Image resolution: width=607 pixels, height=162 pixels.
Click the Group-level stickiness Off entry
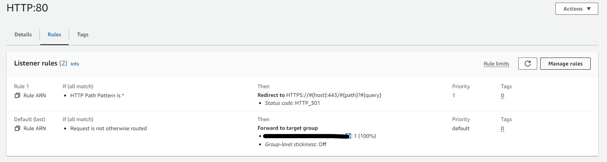[x=296, y=144]
